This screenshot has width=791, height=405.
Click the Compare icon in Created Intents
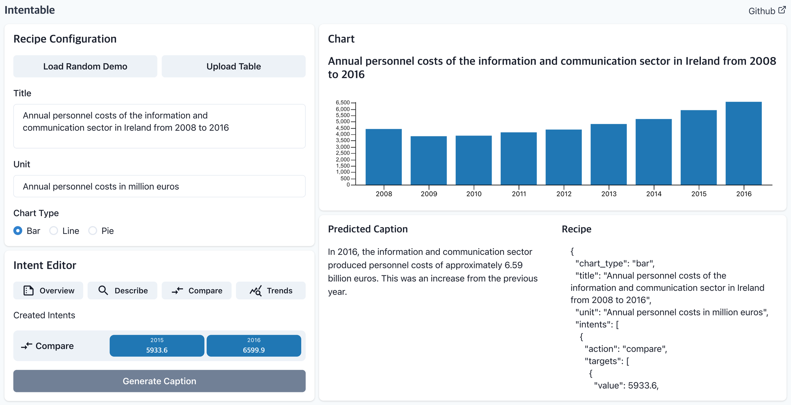click(x=26, y=346)
